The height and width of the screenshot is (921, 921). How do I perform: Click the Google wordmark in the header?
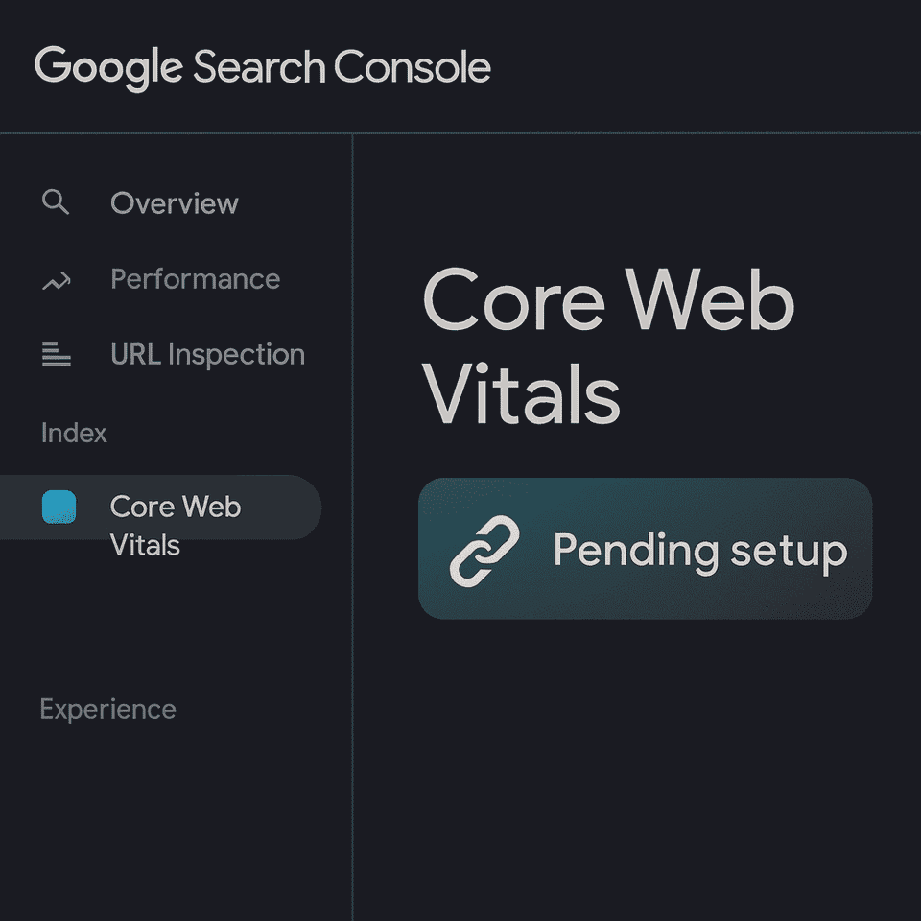(x=107, y=66)
